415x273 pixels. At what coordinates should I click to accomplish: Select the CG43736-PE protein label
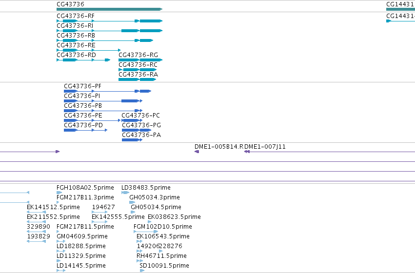[x=83, y=116]
